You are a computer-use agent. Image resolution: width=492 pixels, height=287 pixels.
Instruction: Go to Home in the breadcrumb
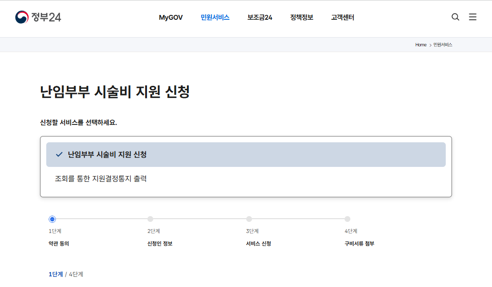click(x=421, y=45)
